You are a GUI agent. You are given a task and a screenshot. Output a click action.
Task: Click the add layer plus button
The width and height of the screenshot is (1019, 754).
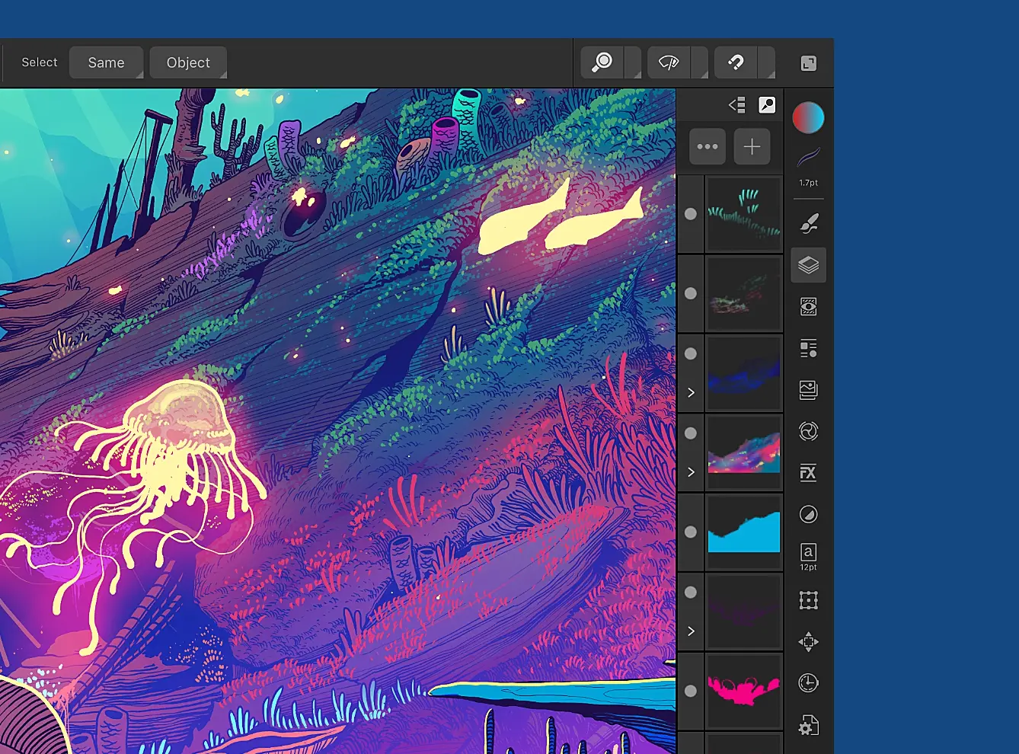pyautogui.click(x=752, y=146)
